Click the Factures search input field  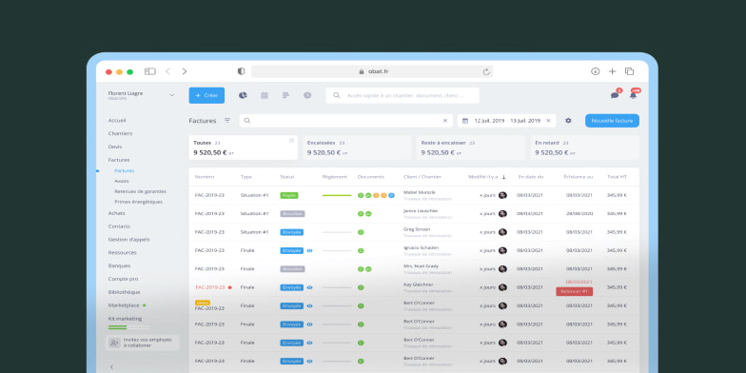[x=346, y=120]
